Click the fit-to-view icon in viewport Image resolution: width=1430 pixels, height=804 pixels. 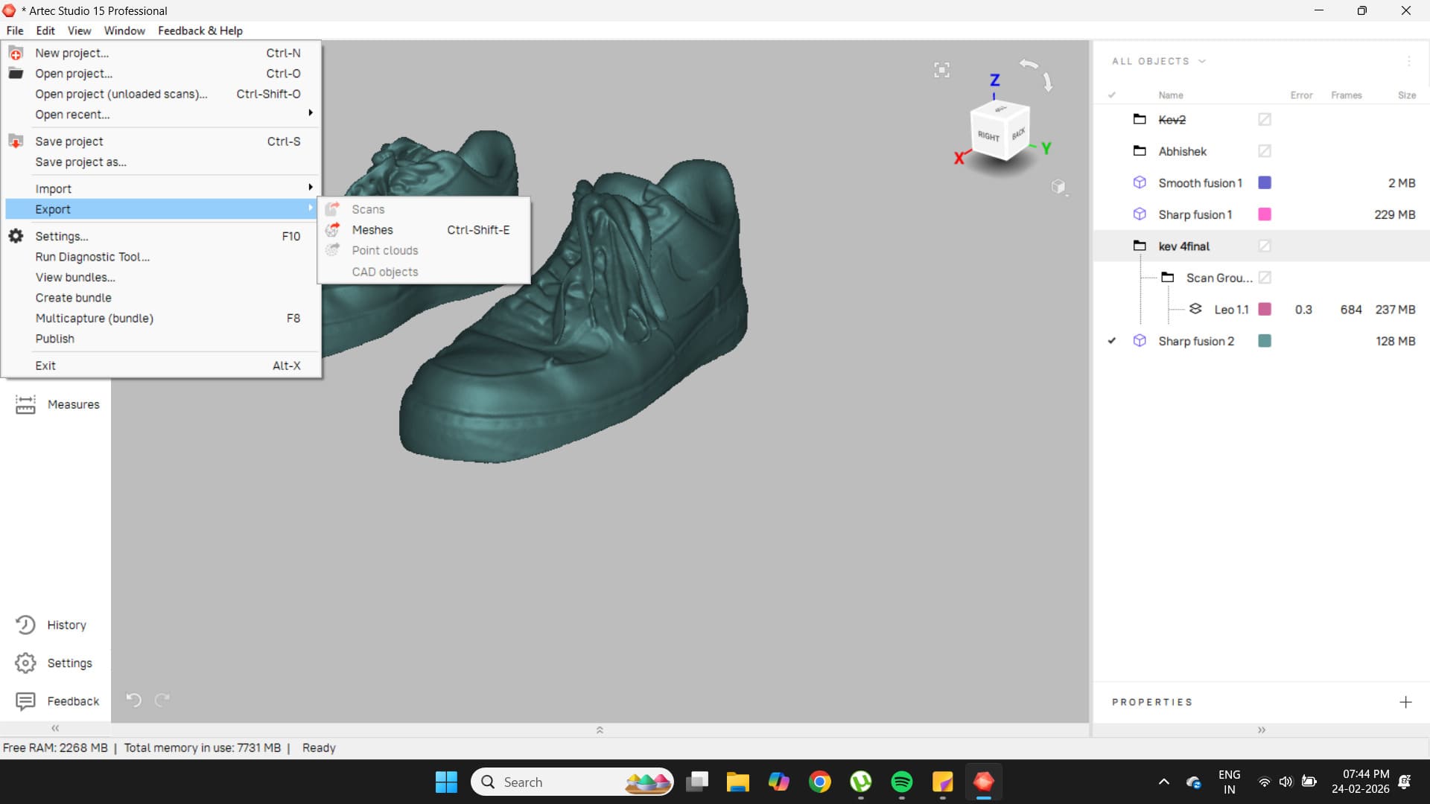(941, 70)
